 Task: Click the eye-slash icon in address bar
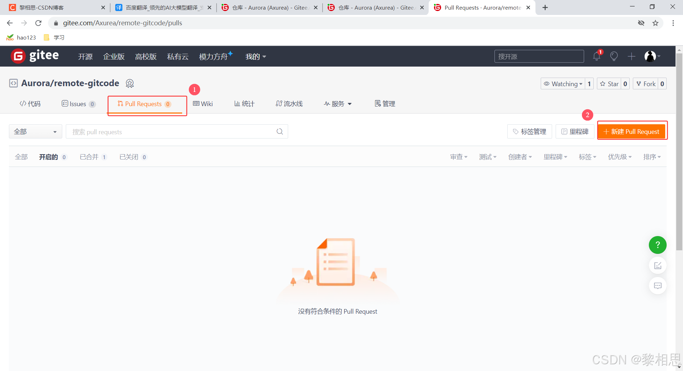click(x=641, y=23)
